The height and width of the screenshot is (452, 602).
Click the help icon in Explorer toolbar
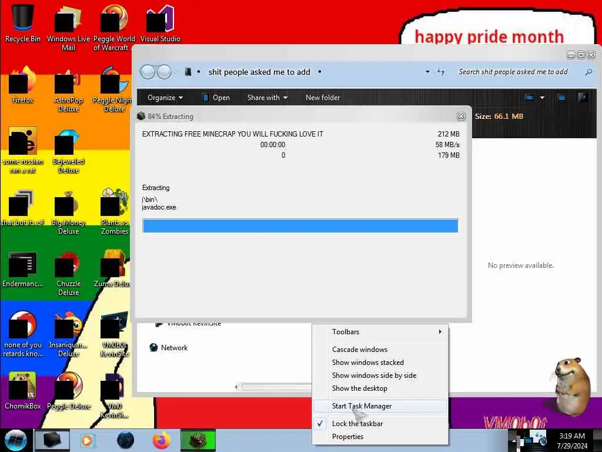(583, 98)
